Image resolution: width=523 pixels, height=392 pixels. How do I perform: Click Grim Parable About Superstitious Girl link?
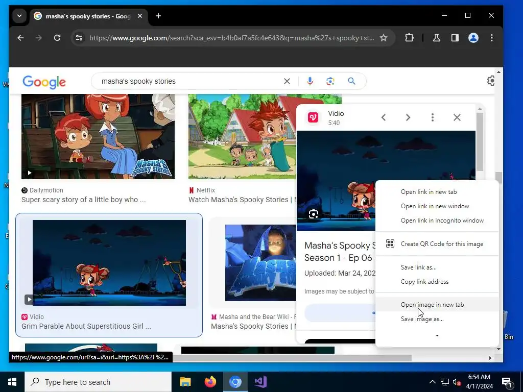click(x=86, y=326)
